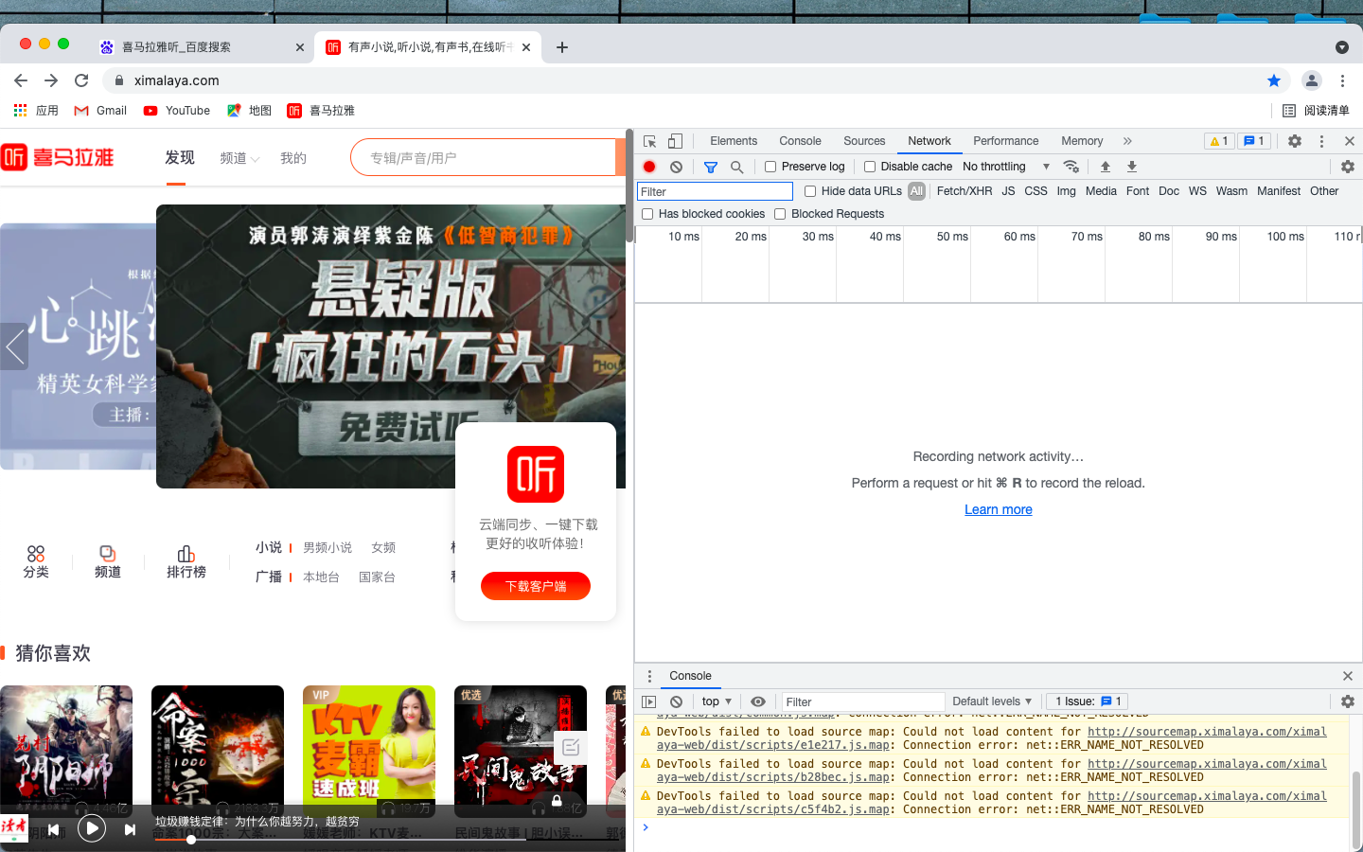Viewport: 1363px width, 852px height.
Task: Open the console top context dropdown
Action: tap(717, 701)
